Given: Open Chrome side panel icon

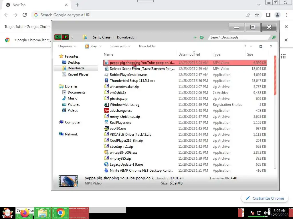Looking at the screenshot, I should click(268, 15).
